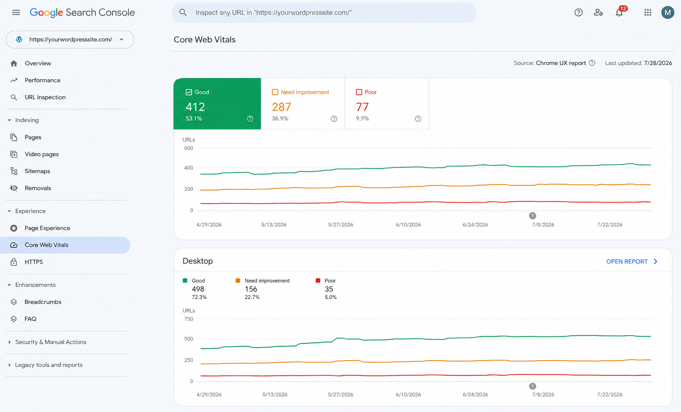Click the Core Web Vitals page heading
The image size is (681, 412).
(x=205, y=40)
